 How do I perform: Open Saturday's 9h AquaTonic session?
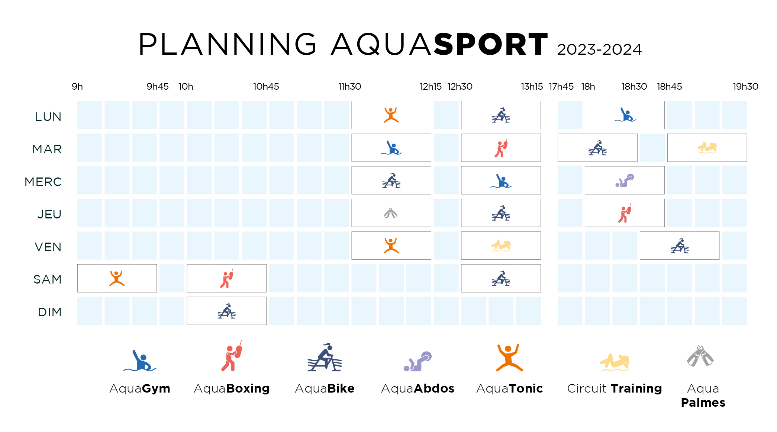[117, 278]
